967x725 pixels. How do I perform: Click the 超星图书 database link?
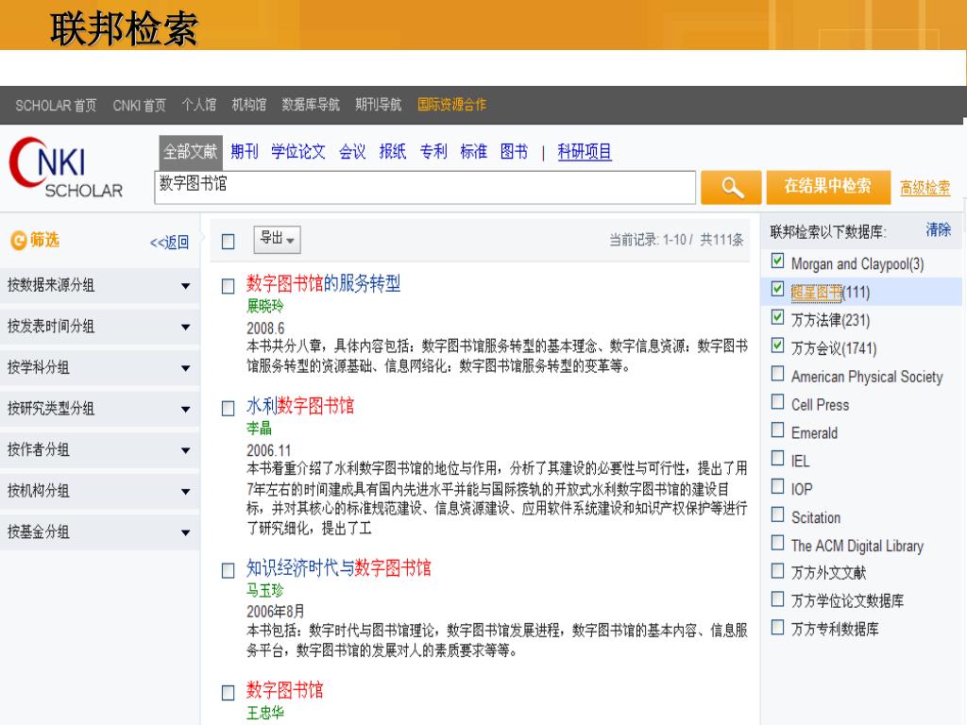click(816, 293)
